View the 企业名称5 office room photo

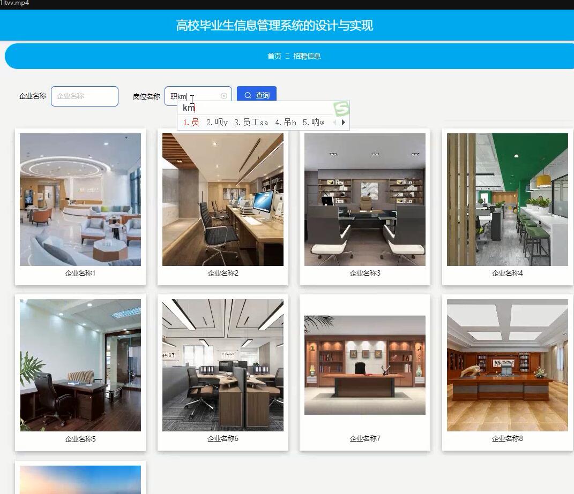point(80,365)
